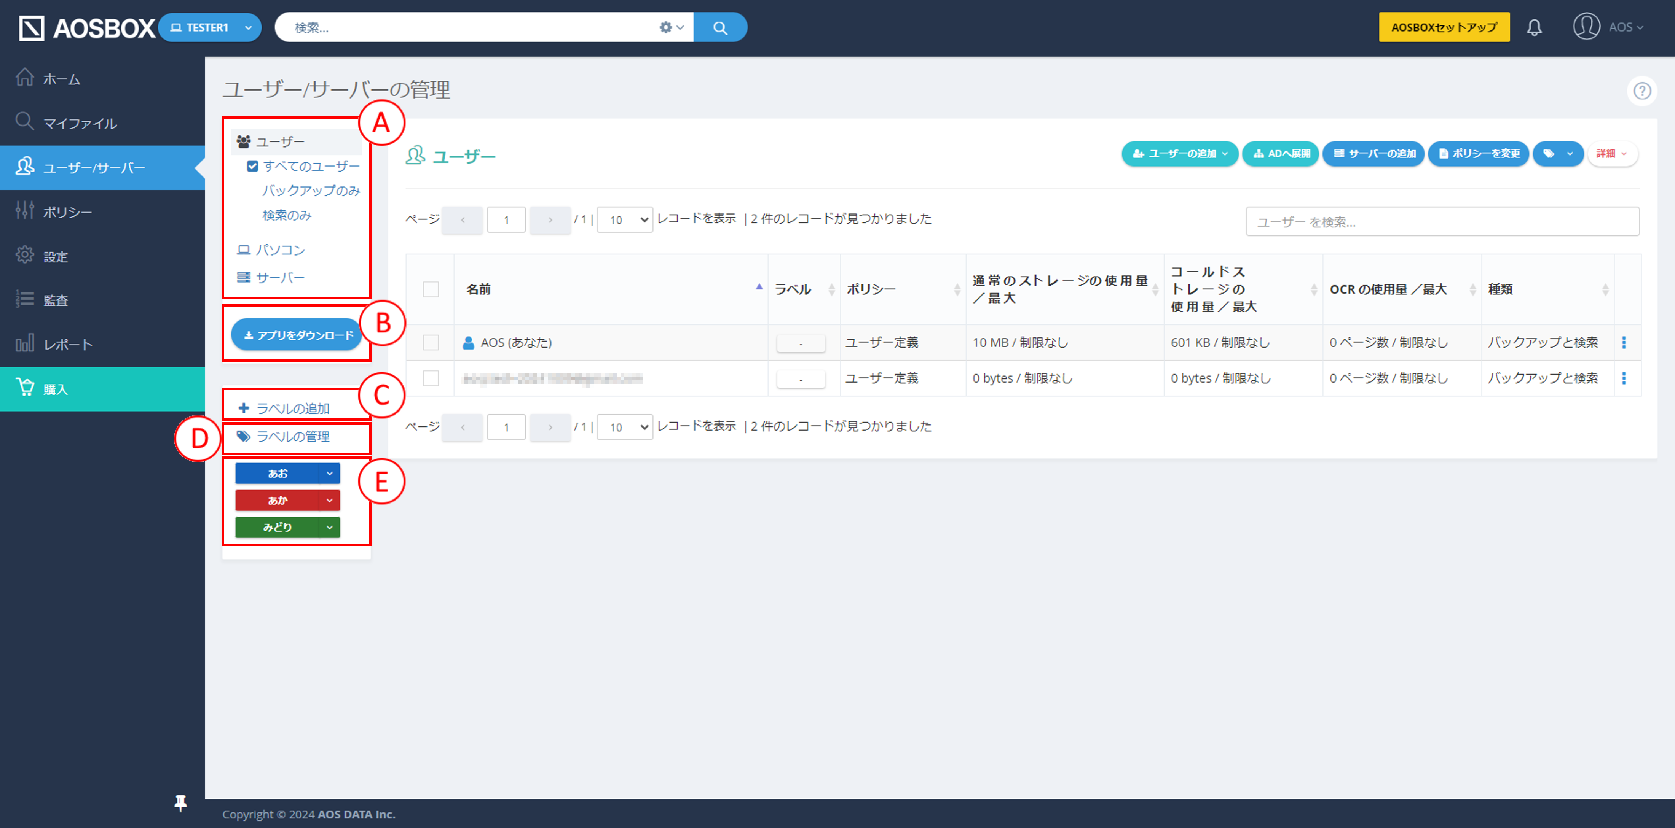Open the AOS account dropdown
The image size is (1675, 828).
(1626, 27)
